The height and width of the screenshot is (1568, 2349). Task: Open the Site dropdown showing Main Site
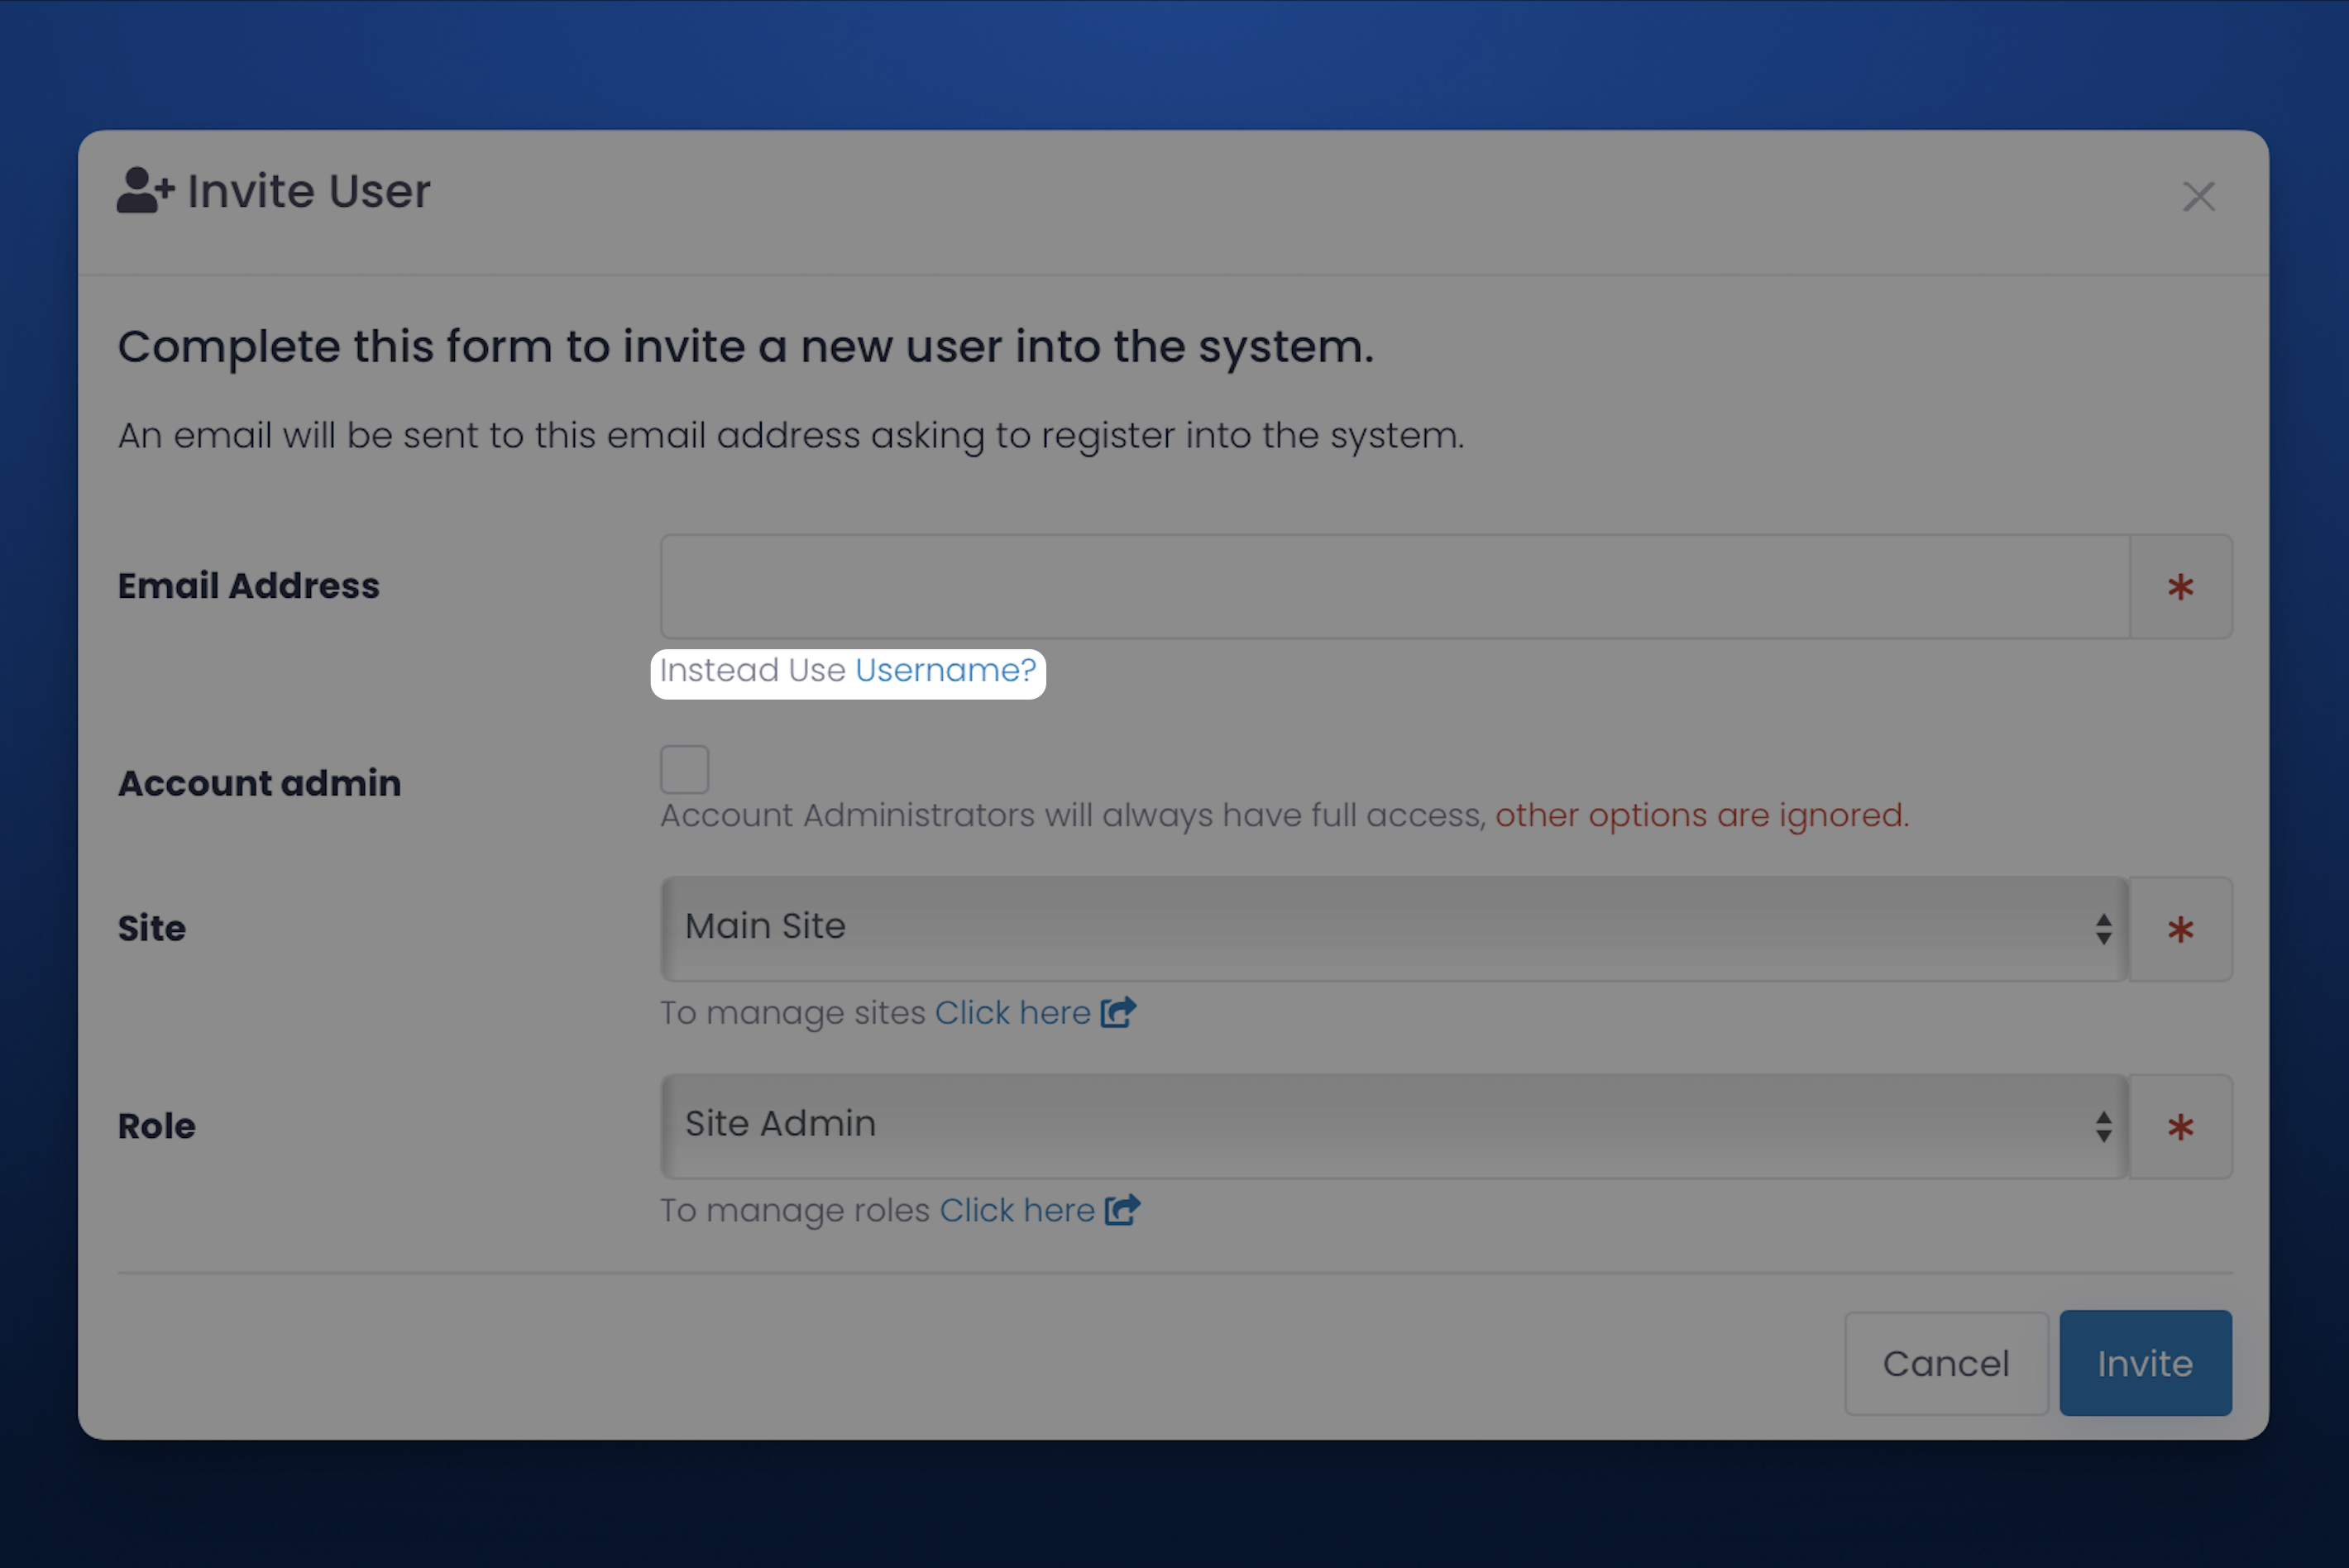pyautogui.click(x=1380, y=928)
